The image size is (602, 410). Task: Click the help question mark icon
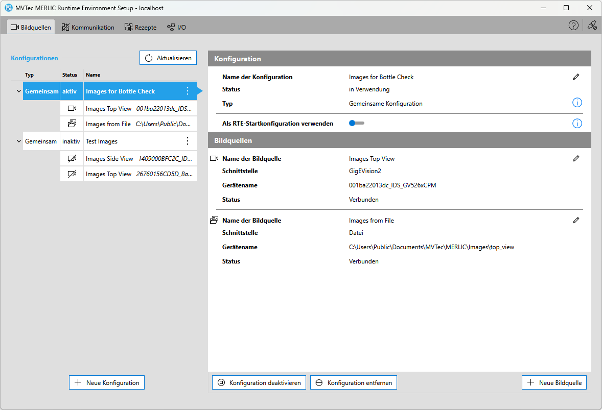(573, 26)
